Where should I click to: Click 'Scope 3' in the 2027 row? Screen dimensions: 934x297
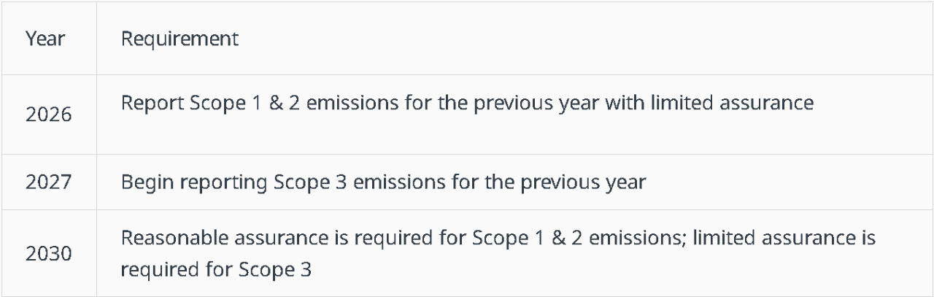301,182
